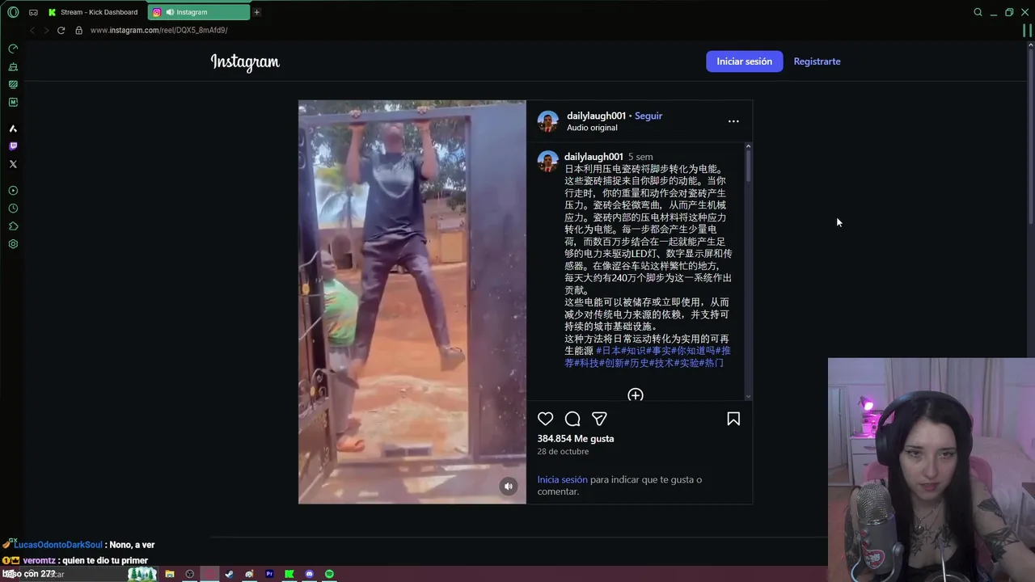Image resolution: width=1035 pixels, height=582 pixels.
Task: Click the 384.854 Me gusta likes count
Action: pos(576,439)
